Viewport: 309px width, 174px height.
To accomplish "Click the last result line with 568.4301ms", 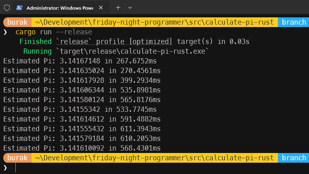I will click(82, 148).
